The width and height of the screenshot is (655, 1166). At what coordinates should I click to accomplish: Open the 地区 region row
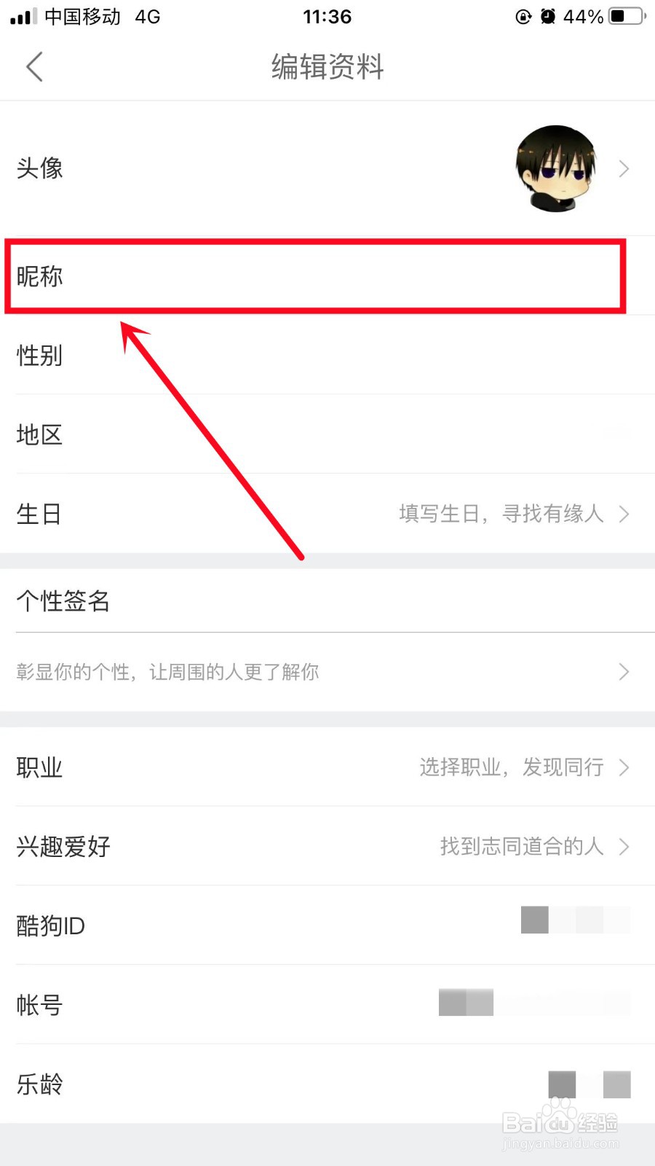[x=327, y=435]
